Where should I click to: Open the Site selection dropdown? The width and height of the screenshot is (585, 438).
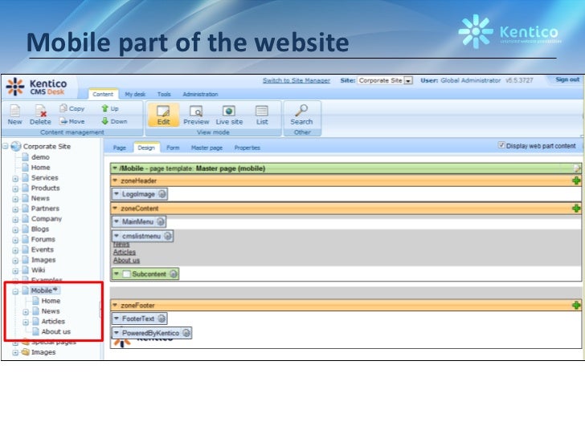click(x=408, y=80)
